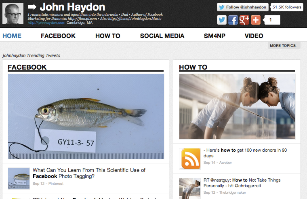This screenshot has width=307, height=199.
Task: Open the Home tab
Action: 12,36
